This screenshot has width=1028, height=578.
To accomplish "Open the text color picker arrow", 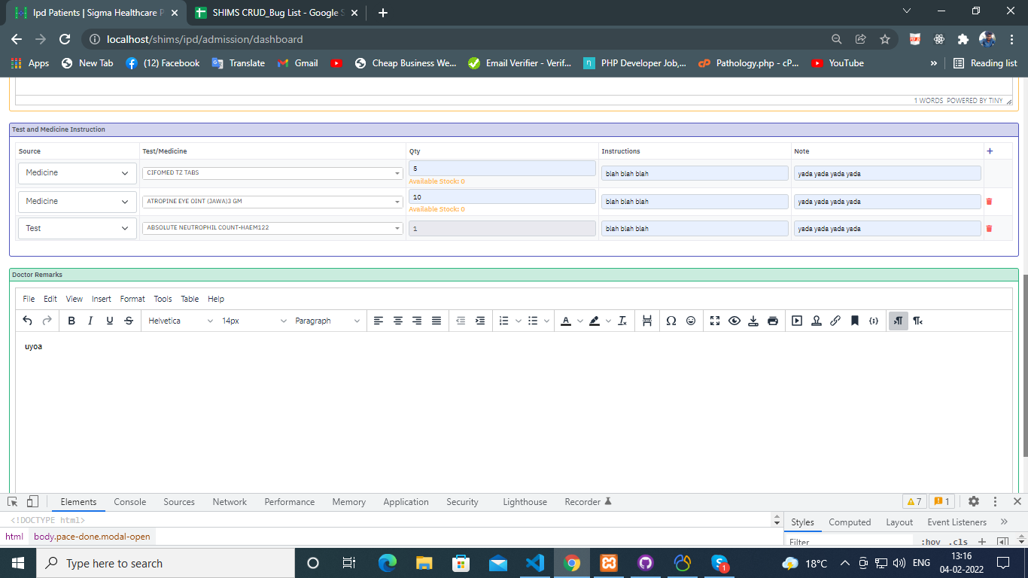I will 580,321.
